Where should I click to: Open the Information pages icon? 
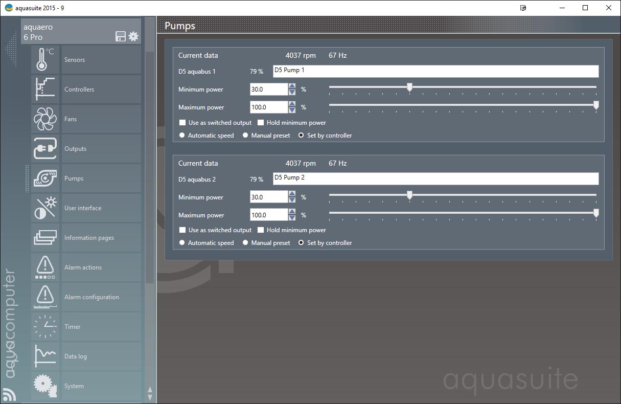click(45, 238)
